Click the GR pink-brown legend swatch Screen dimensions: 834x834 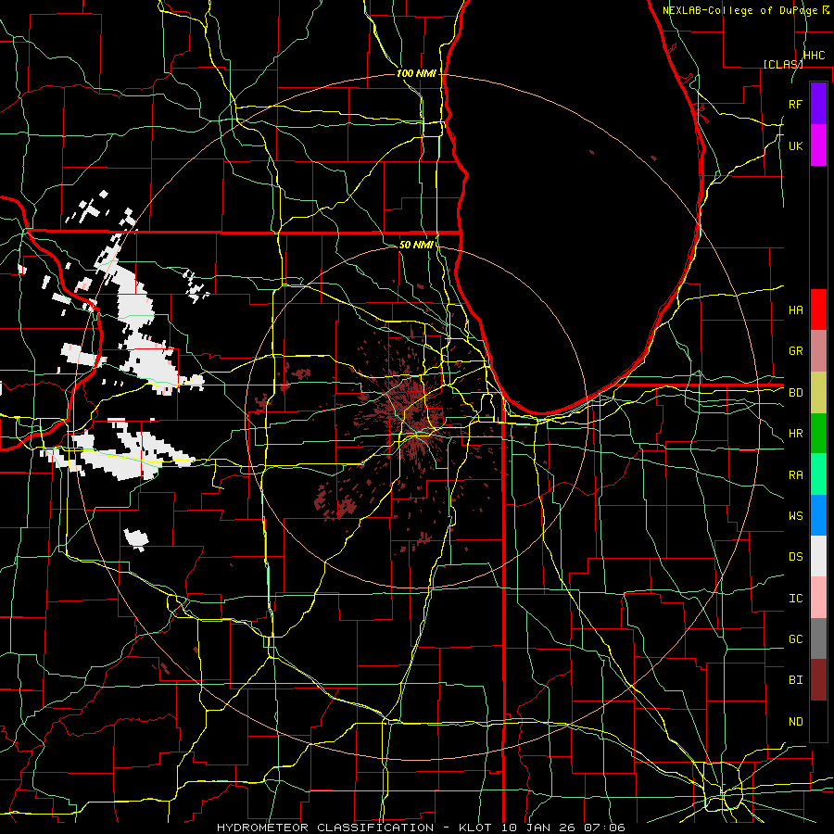point(818,350)
